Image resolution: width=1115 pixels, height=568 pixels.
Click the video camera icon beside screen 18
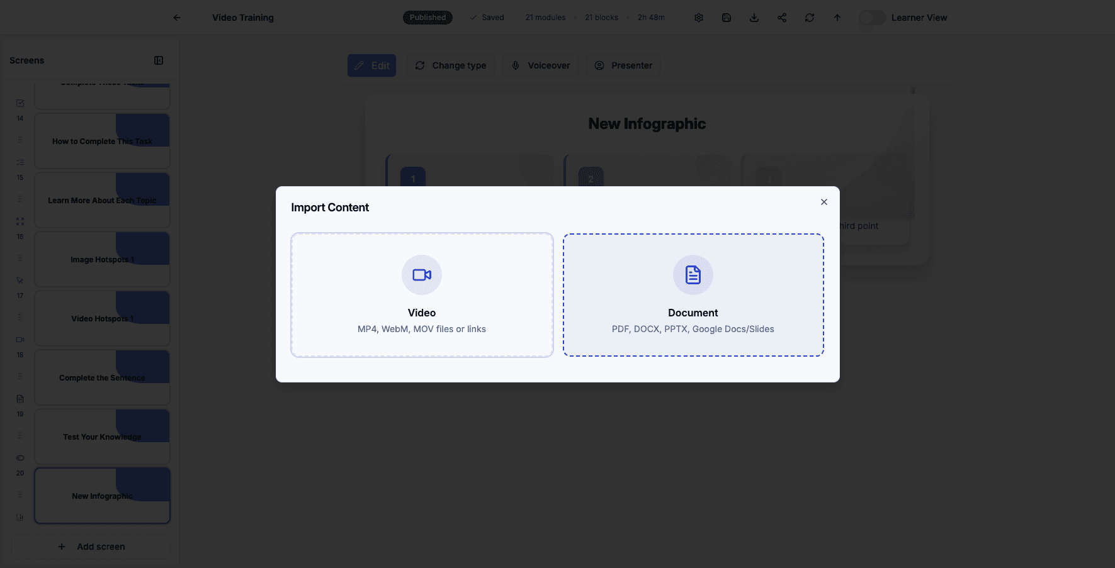[x=20, y=339]
